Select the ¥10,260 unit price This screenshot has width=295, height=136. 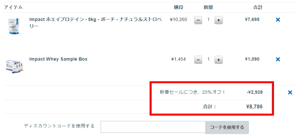point(178,20)
